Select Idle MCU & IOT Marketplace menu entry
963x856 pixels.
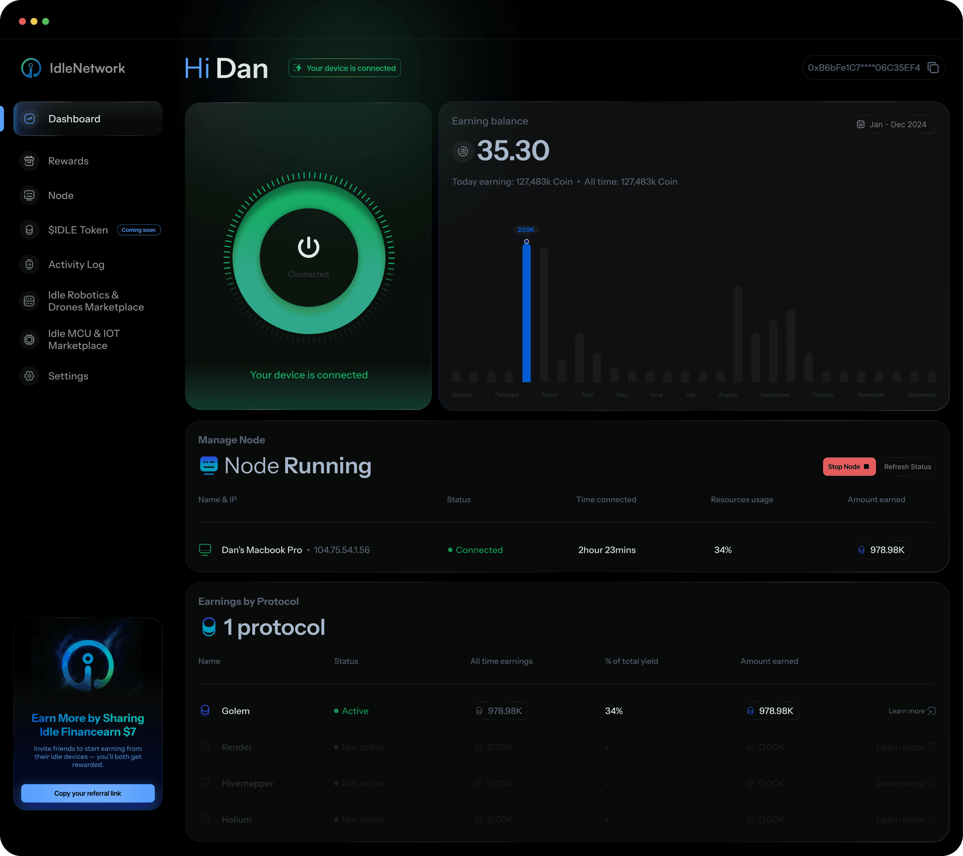(84, 340)
